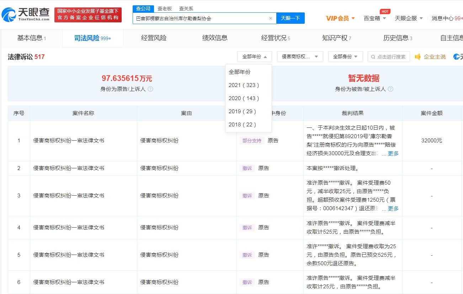Select the 查公司 search mode tab
The height and width of the screenshot is (294, 463).
tap(143, 9)
